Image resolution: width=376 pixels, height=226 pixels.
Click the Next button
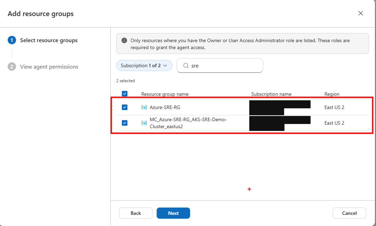tap(174, 213)
